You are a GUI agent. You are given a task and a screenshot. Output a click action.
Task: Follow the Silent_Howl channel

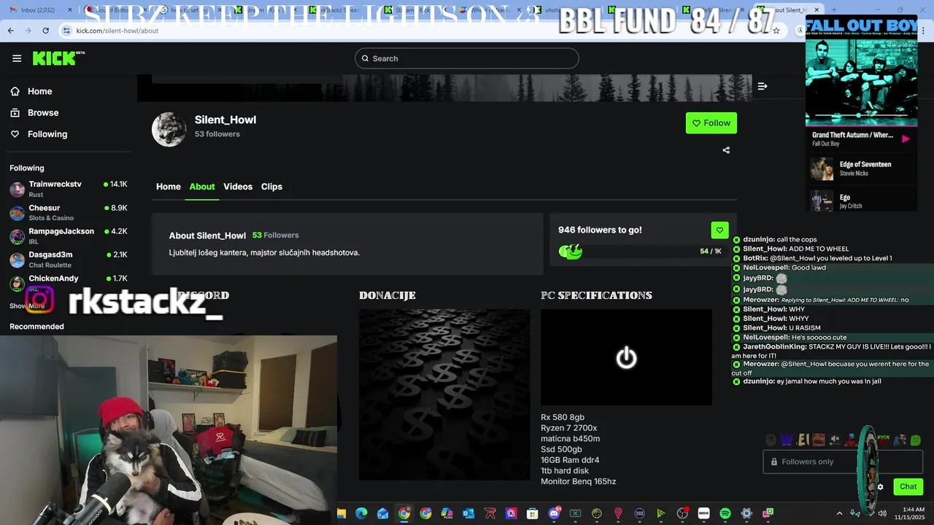click(x=711, y=123)
